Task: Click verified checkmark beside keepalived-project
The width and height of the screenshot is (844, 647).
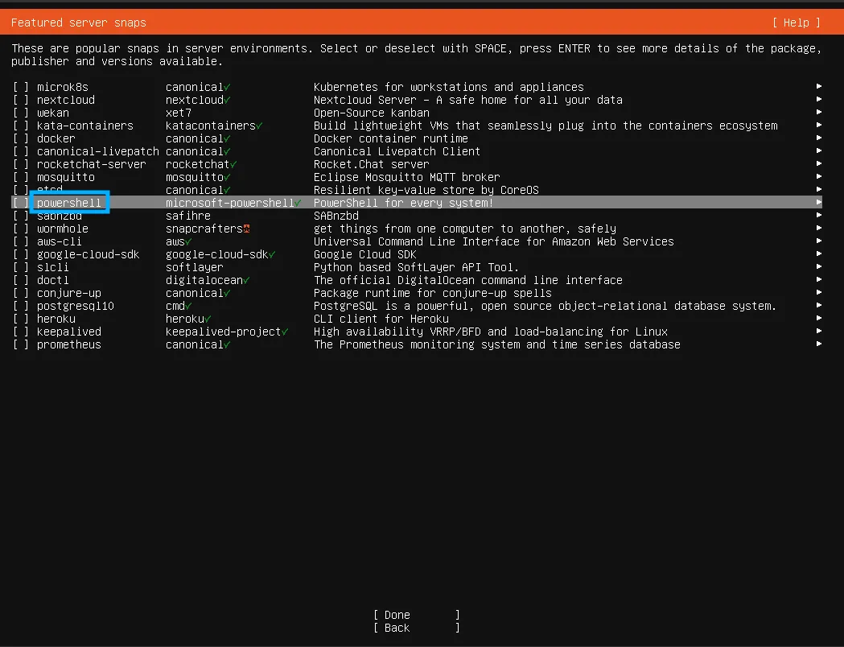Action: coord(285,332)
